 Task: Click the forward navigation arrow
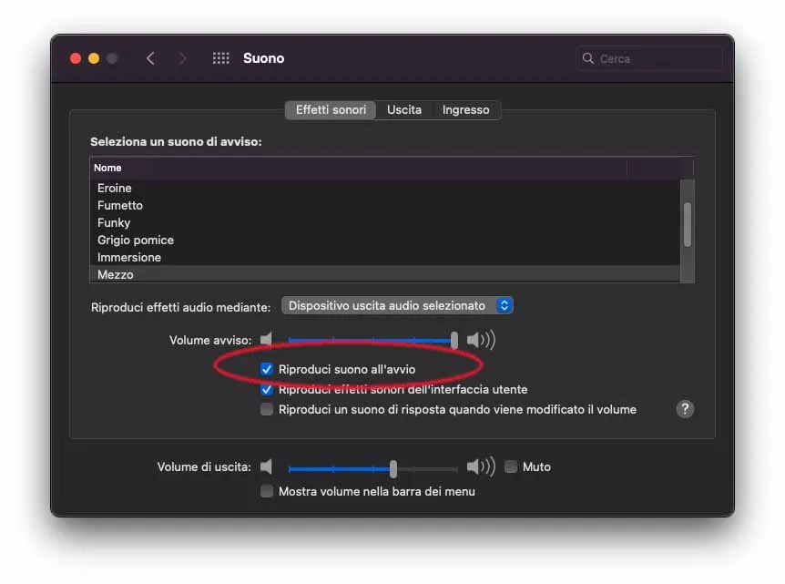tap(182, 57)
